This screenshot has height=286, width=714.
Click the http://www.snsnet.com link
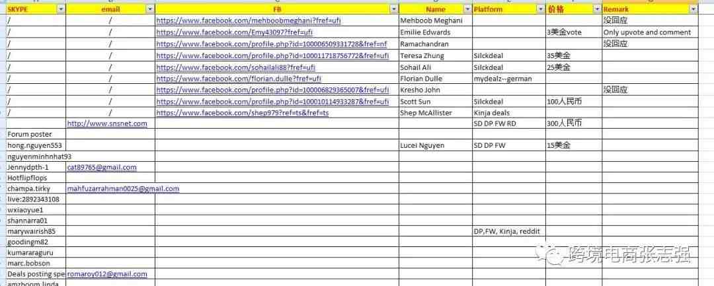point(107,124)
